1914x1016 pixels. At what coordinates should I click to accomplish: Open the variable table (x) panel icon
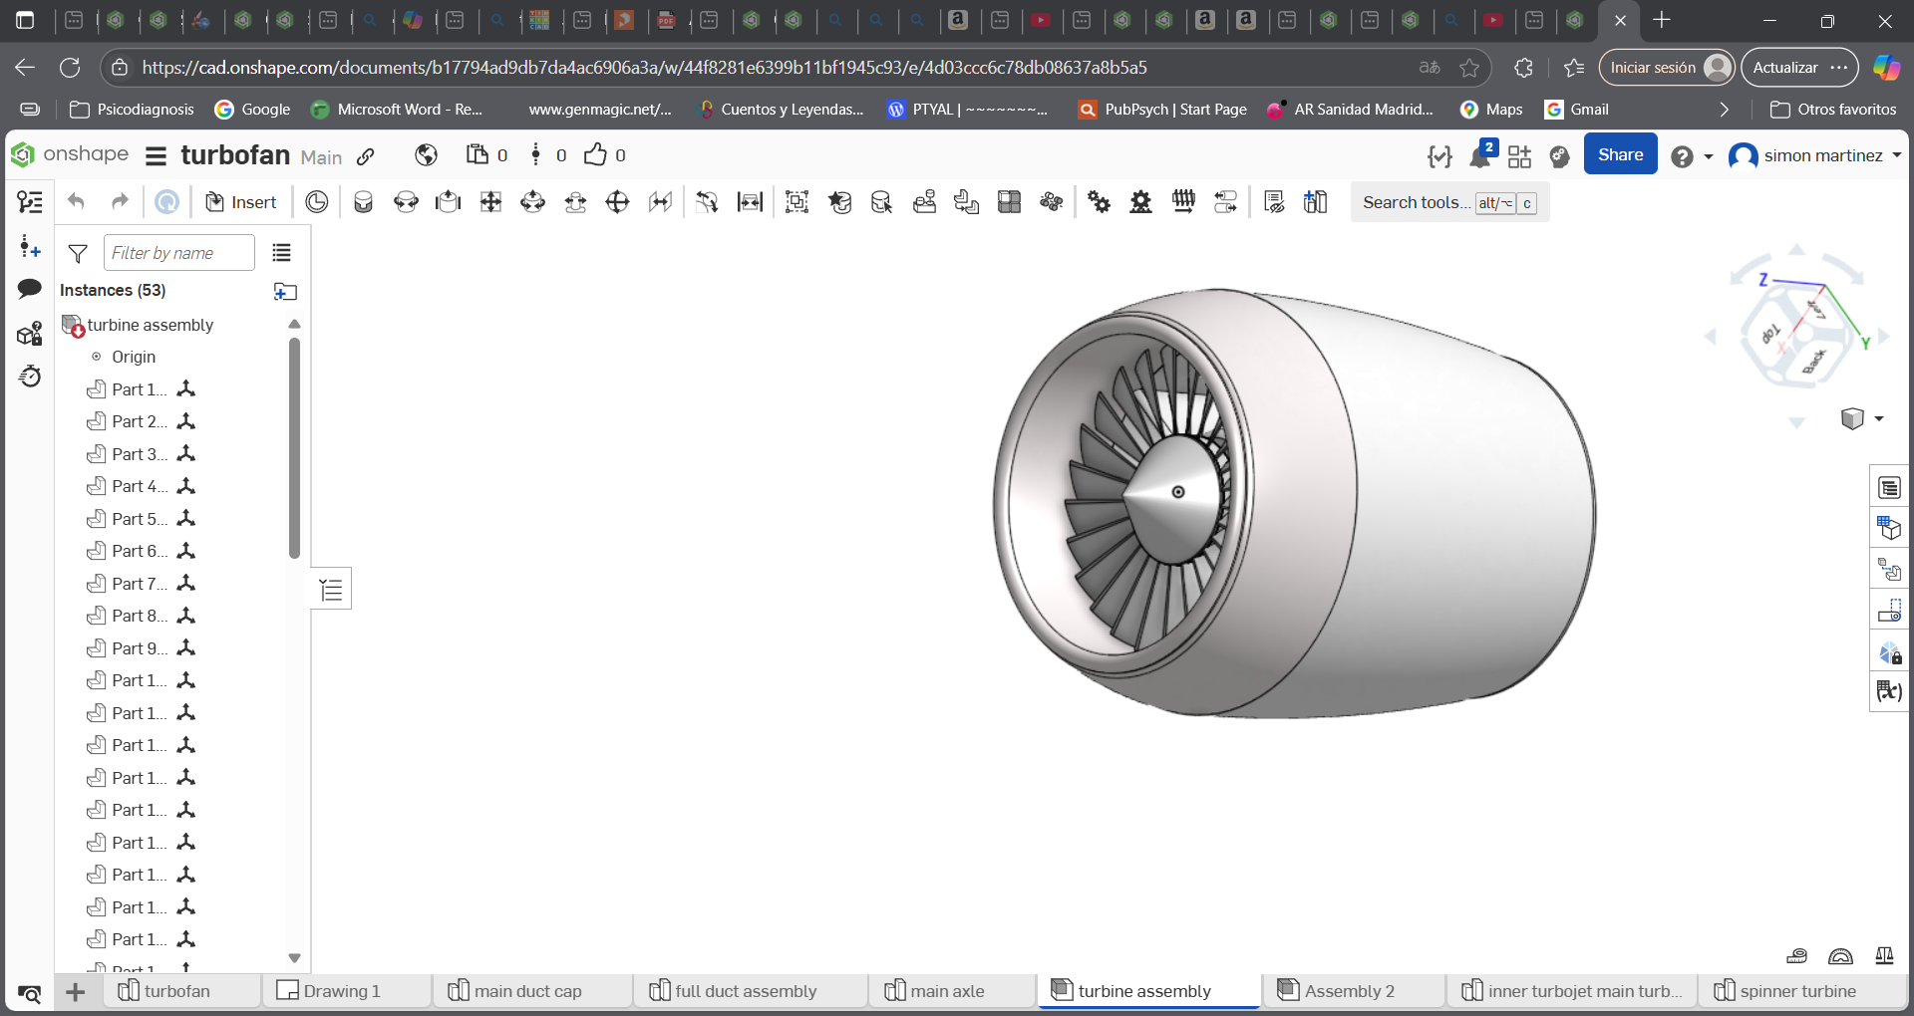(x=1889, y=690)
